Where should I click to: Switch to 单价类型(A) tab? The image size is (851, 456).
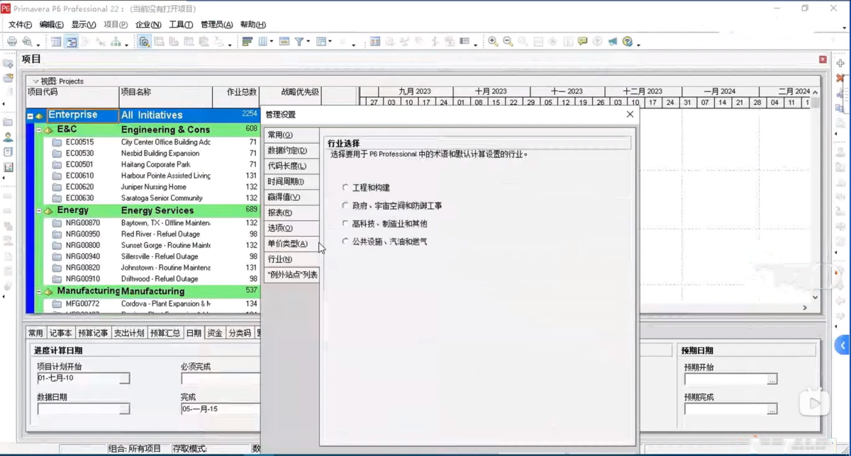point(291,244)
